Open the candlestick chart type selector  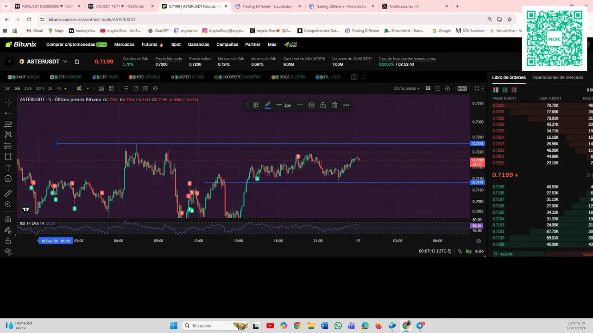(79, 88)
